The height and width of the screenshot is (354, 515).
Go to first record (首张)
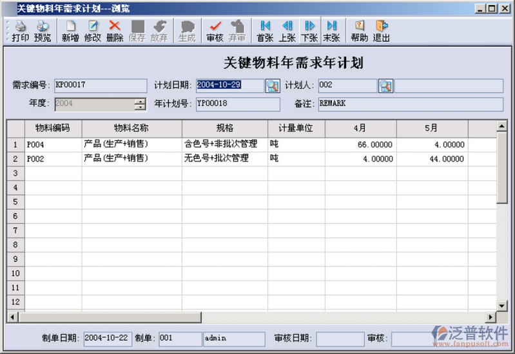coord(265,31)
